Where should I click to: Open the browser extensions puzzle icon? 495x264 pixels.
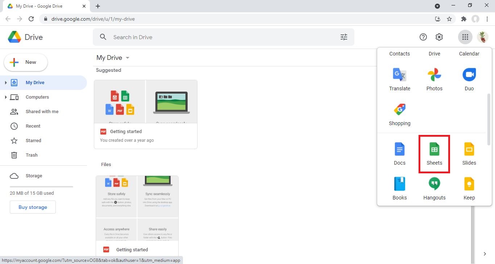(464, 19)
